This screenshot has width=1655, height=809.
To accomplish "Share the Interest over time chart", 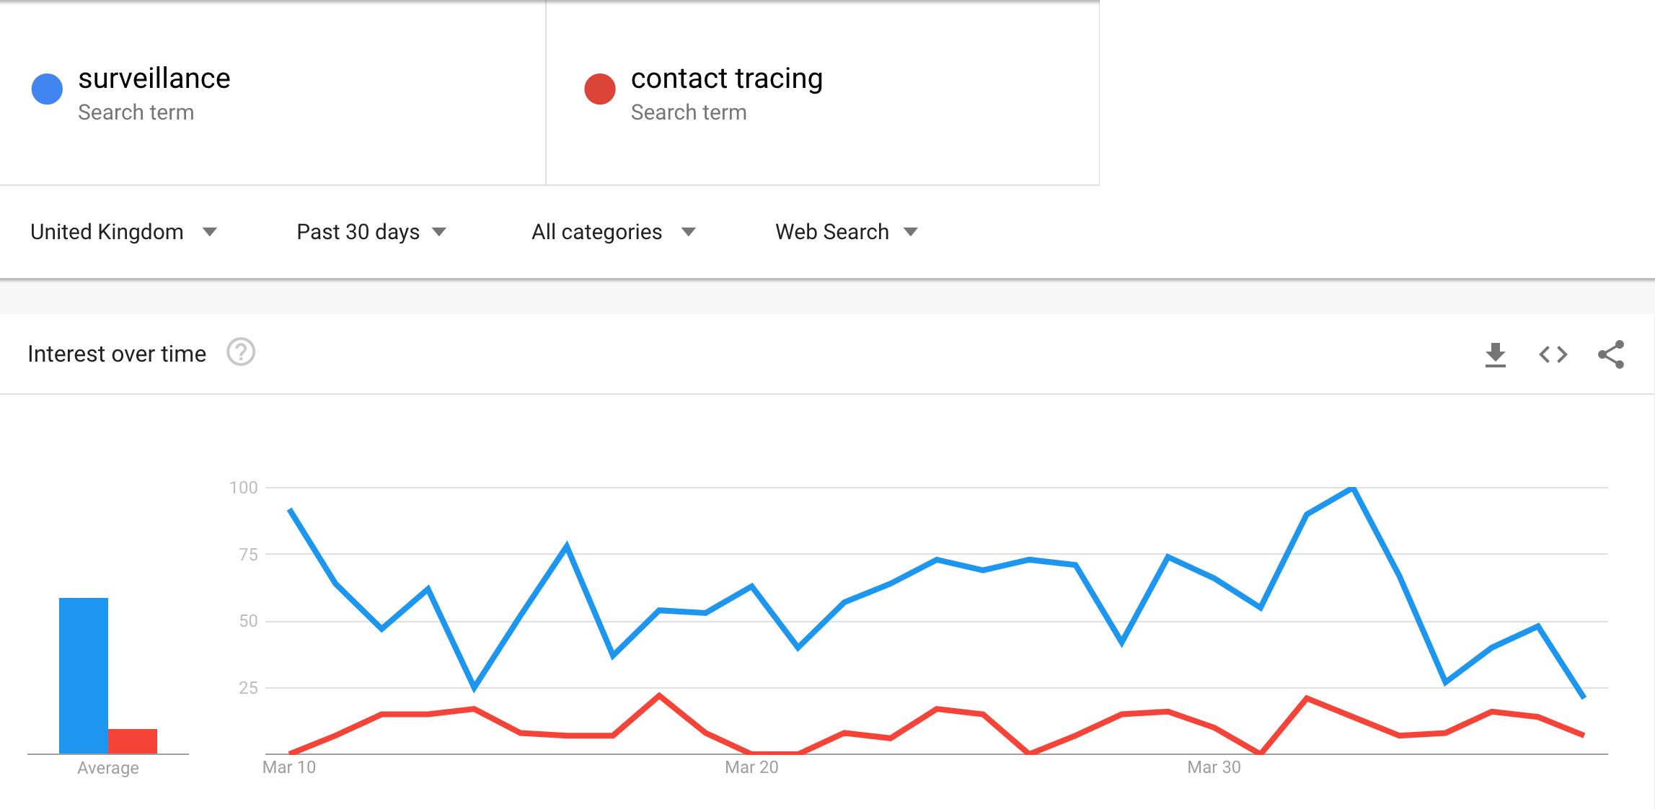I will (x=1611, y=354).
